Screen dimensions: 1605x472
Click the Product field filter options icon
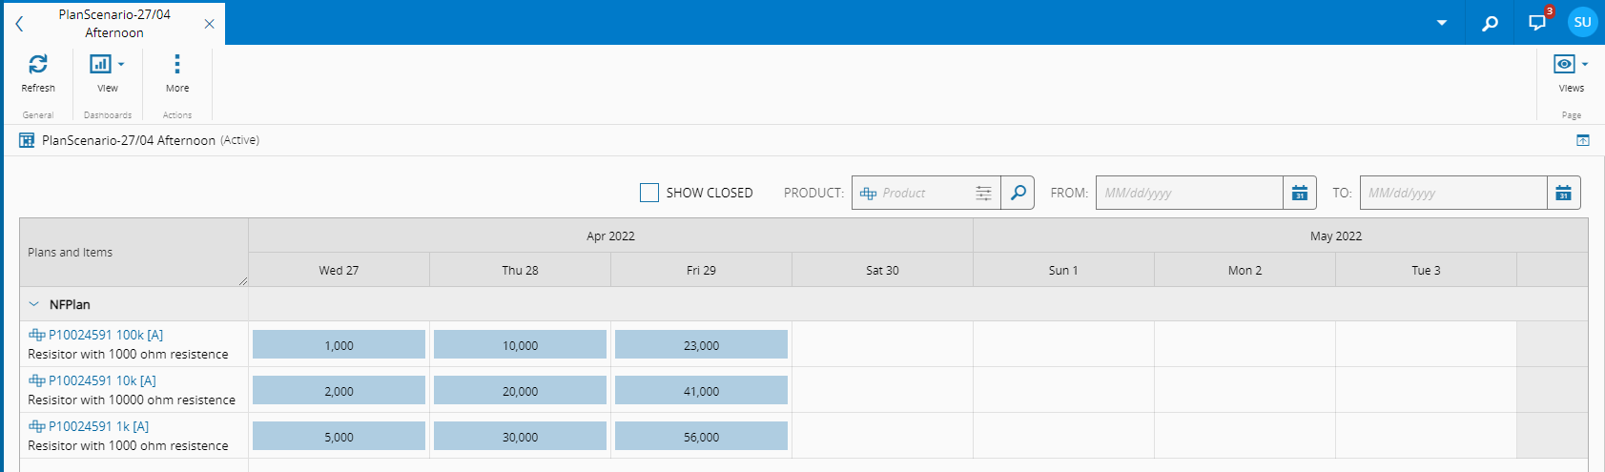[983, 193]
